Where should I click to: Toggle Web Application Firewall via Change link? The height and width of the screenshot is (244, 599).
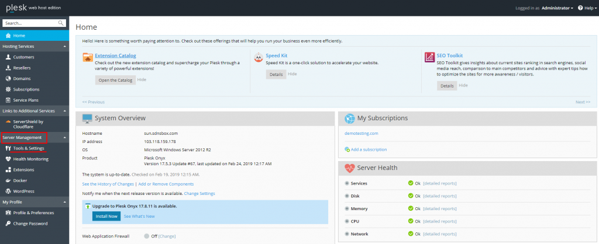coord(167,236)
